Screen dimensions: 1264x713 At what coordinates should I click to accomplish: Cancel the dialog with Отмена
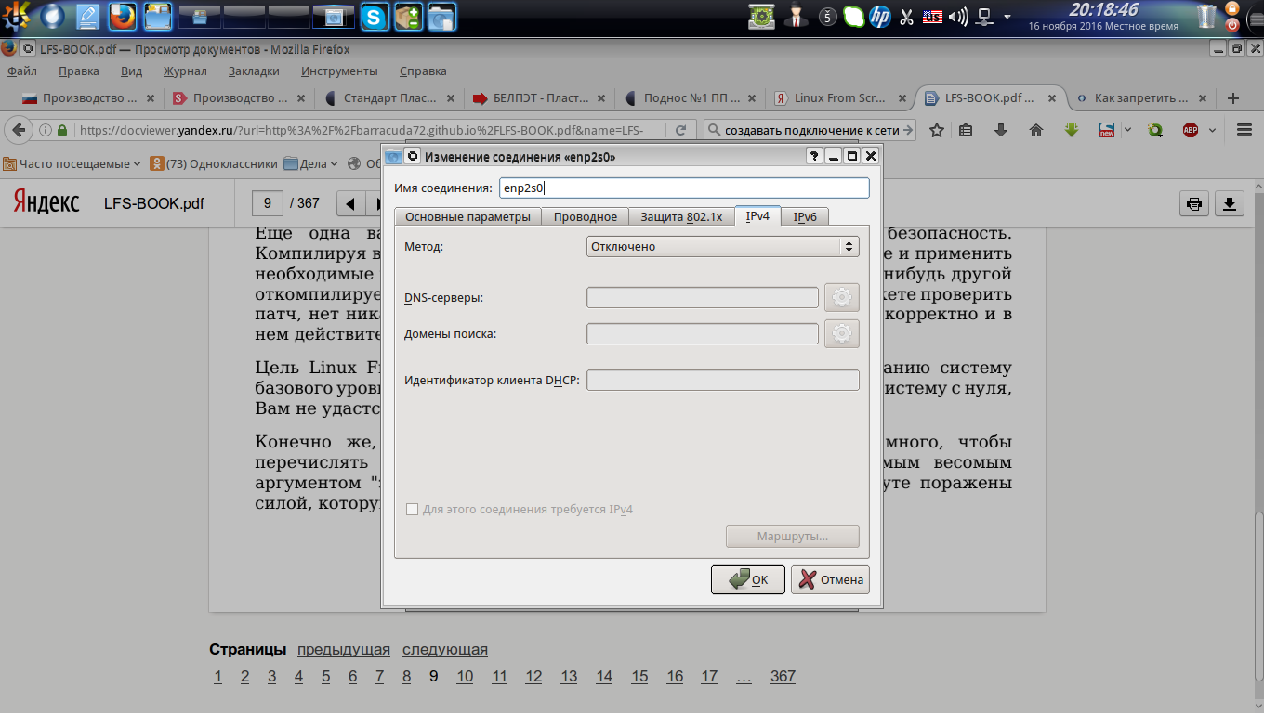coord(830,580)
